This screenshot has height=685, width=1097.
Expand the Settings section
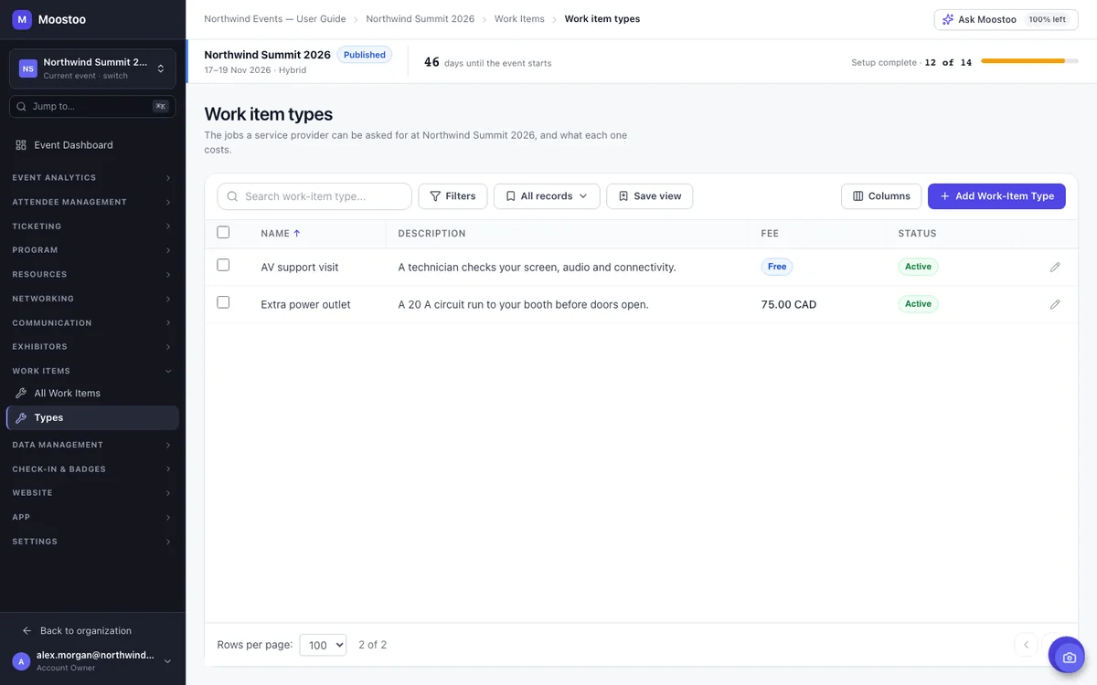92,542
